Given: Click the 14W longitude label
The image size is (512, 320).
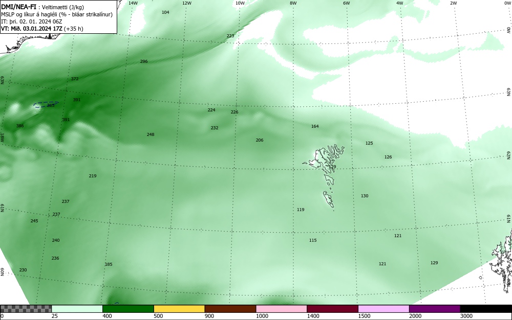Looking at the screenshot, I should pyautogui.click(x=133, y=3).
